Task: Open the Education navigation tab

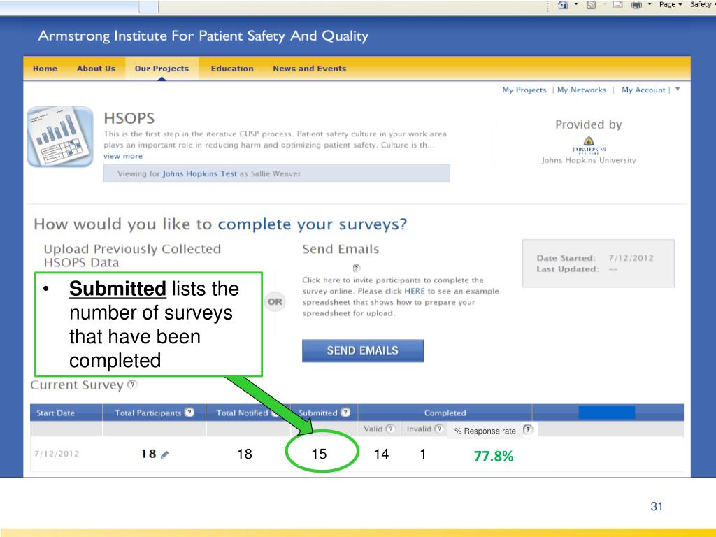Action: [x=232, y=69]
